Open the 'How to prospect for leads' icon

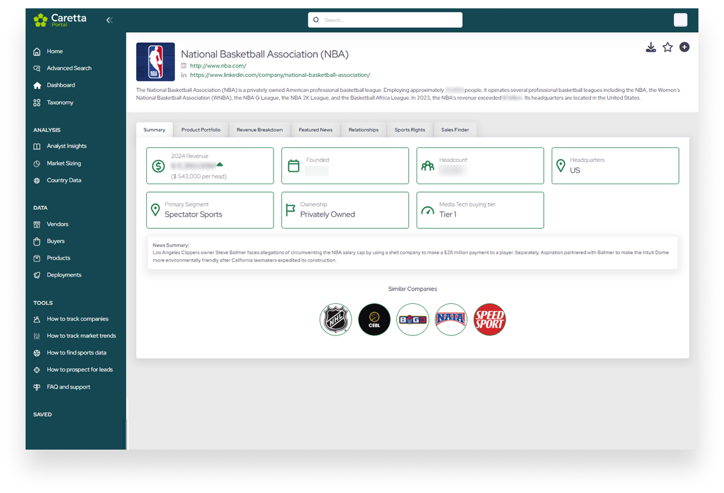pos(37,369)
